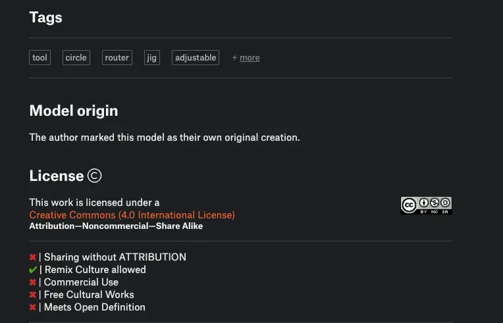Expand tags with the '+ more' link
The height and width of the screenshot is (323, 503).
click(246, 58)
